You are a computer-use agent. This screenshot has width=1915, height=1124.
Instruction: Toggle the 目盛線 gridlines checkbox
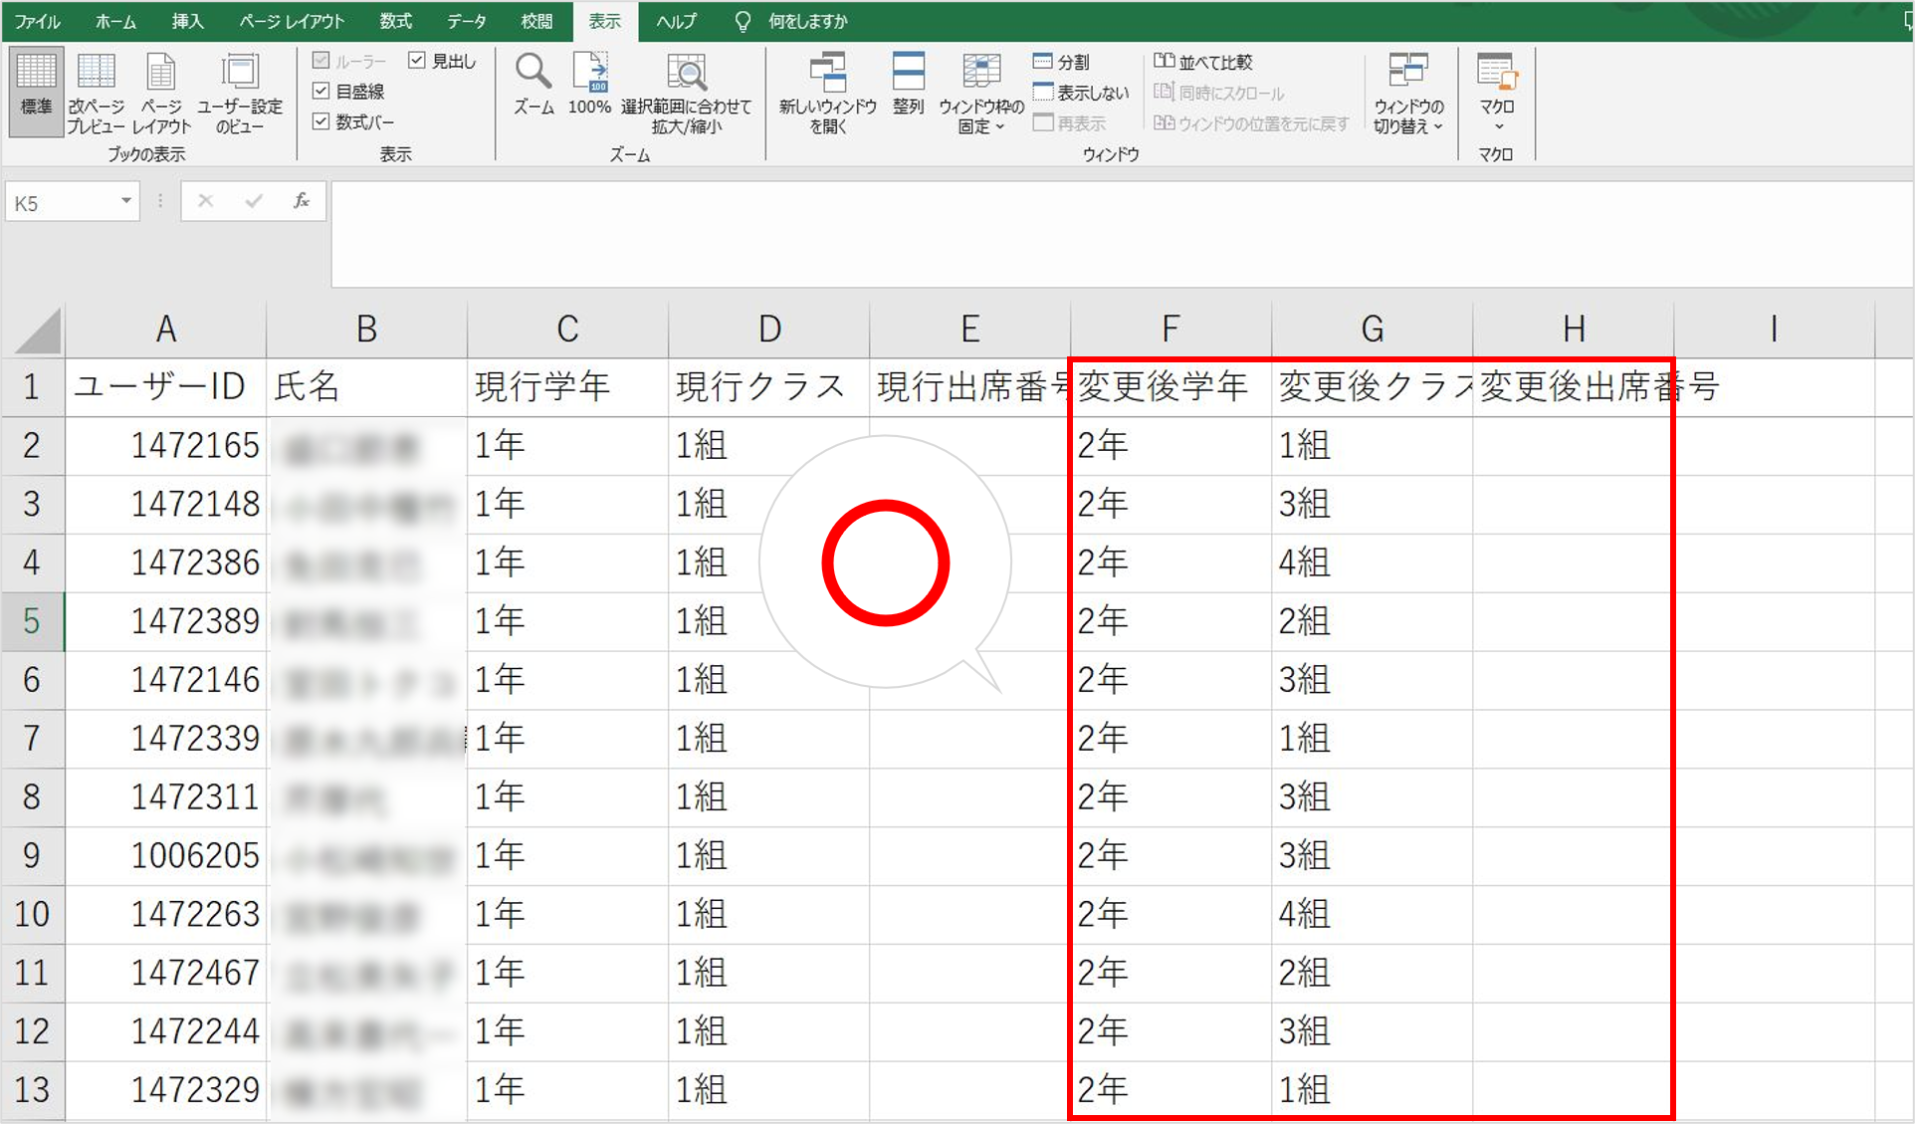[321, 91]
